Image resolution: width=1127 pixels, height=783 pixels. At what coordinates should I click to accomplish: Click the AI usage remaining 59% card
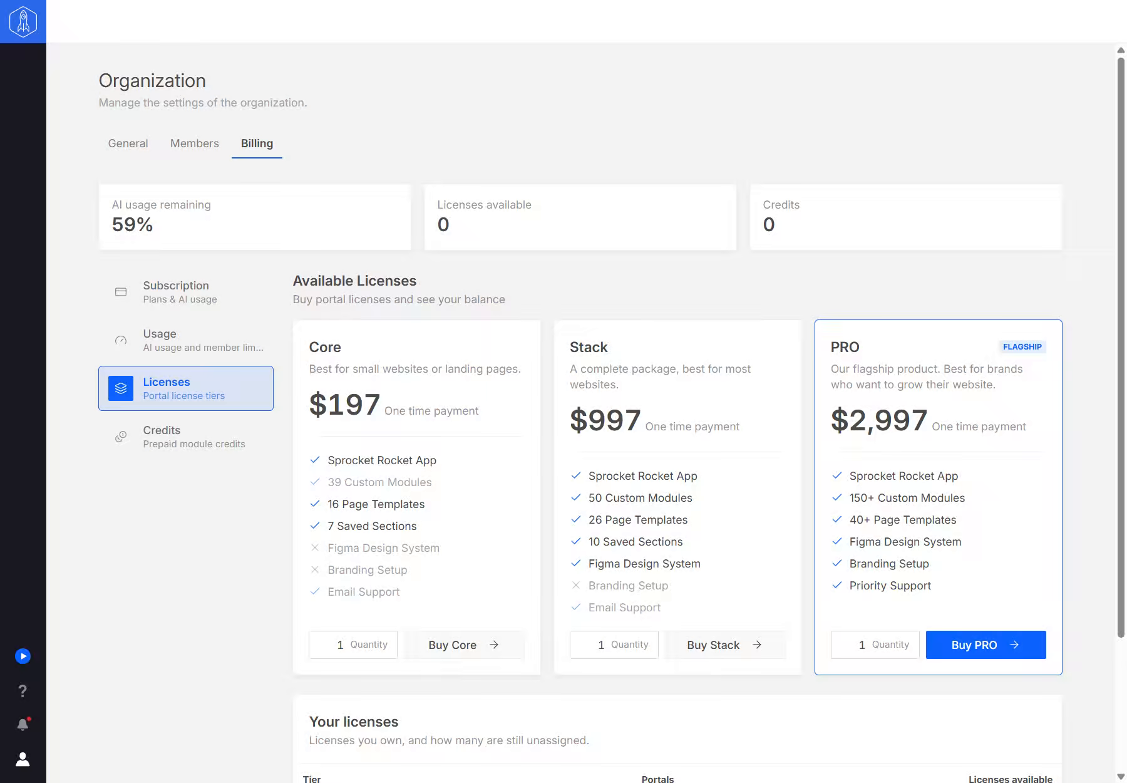(255, 217)
